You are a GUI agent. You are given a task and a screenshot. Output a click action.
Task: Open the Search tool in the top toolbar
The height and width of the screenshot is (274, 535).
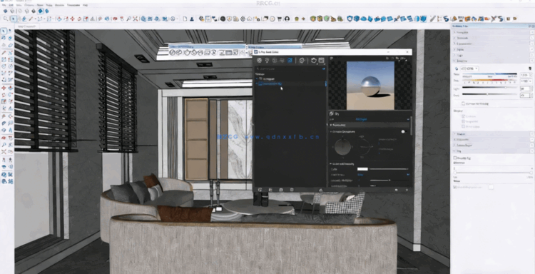pyautogui.click(x=6, y=19)
